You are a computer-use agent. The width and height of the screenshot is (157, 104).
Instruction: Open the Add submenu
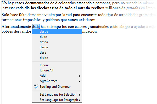point(57,76)
